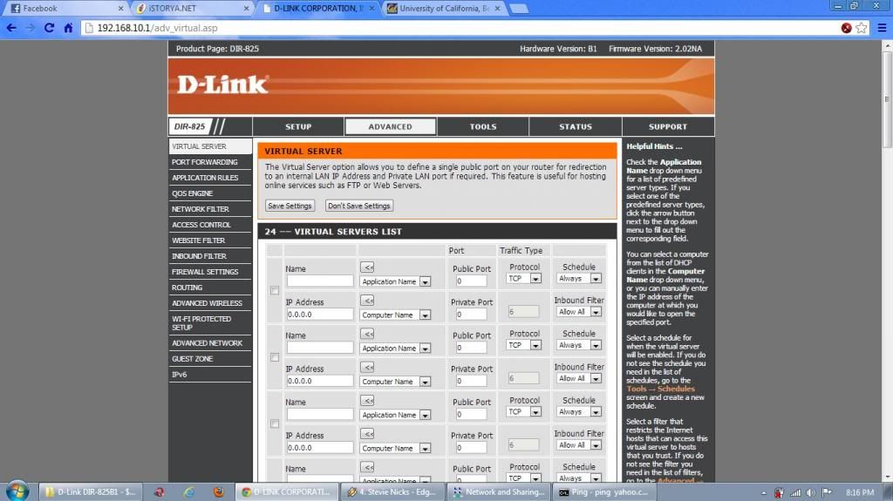Click << button beside second Application Name
Image resolution: width=893 pixels, height=501 pixels.
coord(367,335)
